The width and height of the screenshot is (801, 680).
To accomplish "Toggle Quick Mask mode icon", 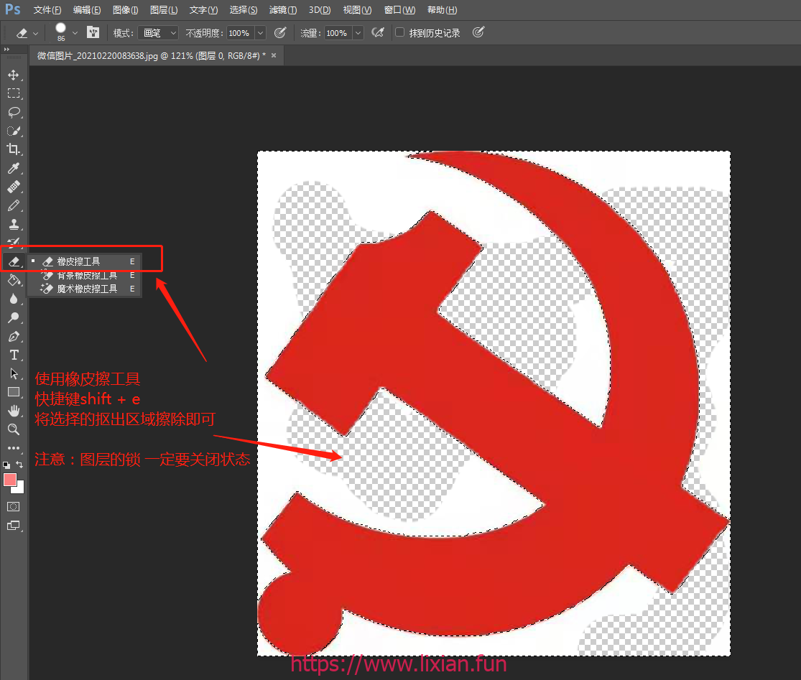I will pyautogui.click(x=13, y=506).
